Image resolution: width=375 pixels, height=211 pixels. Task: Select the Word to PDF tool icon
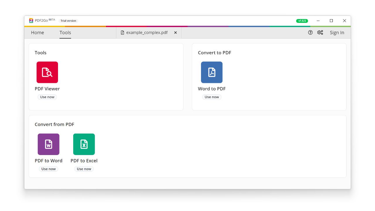pyautogui.click(x=212, y=72)
